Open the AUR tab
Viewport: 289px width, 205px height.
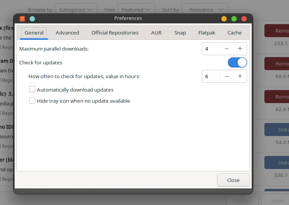156,33
